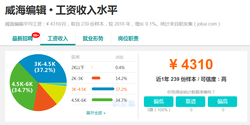
Task: Select the 2K-3K range label
Action: (x=77, y=79)
